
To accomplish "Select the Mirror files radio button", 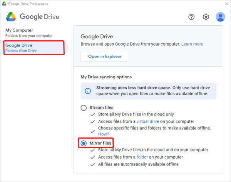I will 84,143.
